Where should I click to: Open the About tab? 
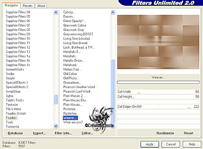coord(41,6)
